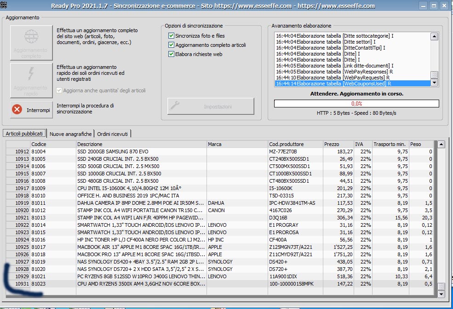Click the log list scrollbar thumb
The height and width of the screenshot is (309, 453).
434,75
